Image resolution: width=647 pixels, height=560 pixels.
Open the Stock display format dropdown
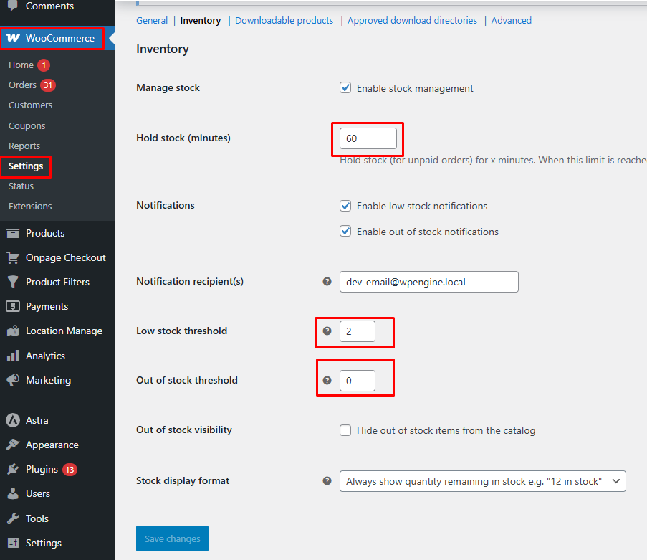[482, 481]
